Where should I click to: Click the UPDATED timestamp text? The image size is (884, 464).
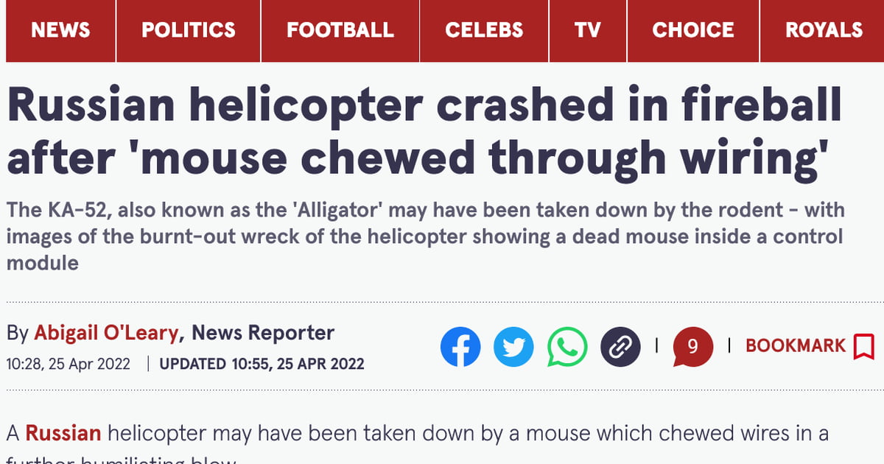(x=260, y=364)
